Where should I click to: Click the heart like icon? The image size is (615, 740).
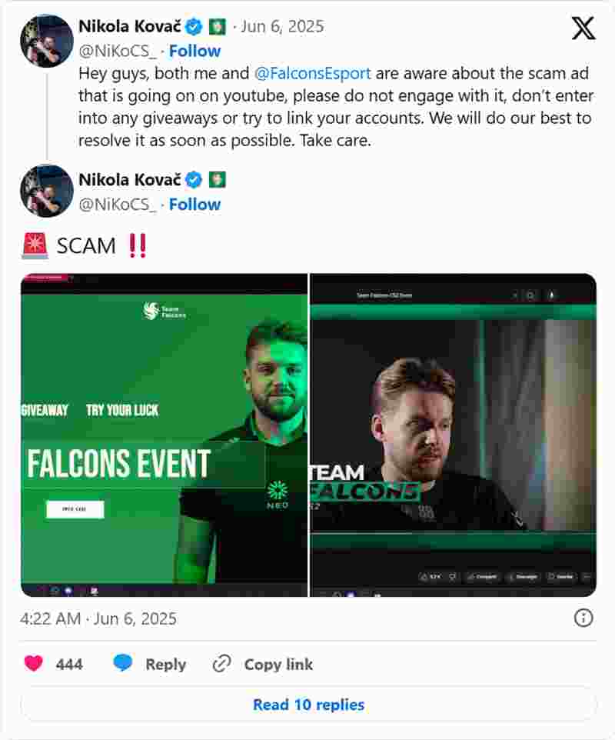click(34, 663)
